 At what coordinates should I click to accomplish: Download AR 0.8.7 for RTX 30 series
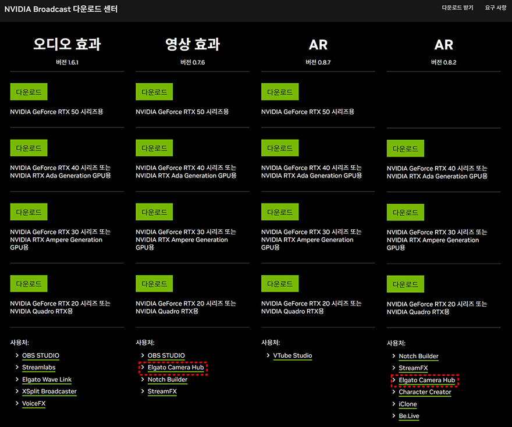280,212
